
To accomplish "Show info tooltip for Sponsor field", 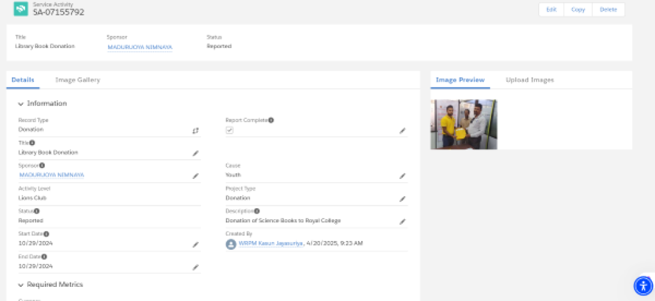I will [x=42, y=166].
